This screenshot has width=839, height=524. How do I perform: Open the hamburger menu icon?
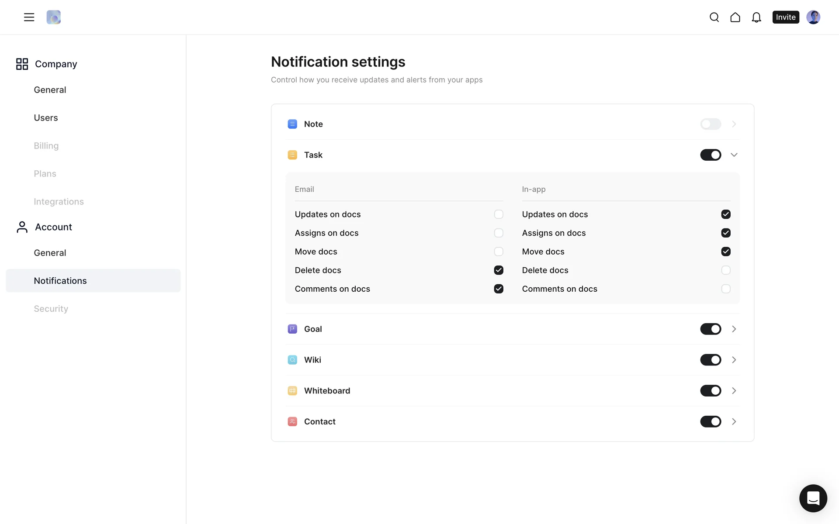pyautogui.click(x=29, y=17)
